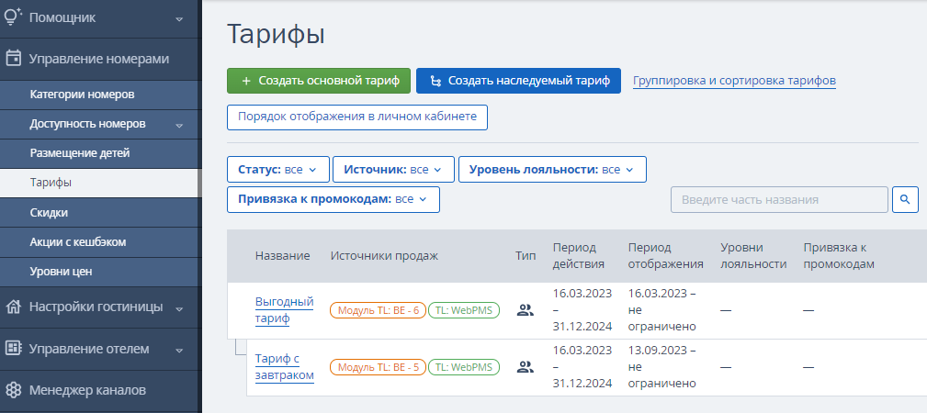Open Размещение детей in the sidebar

(100, 153)
